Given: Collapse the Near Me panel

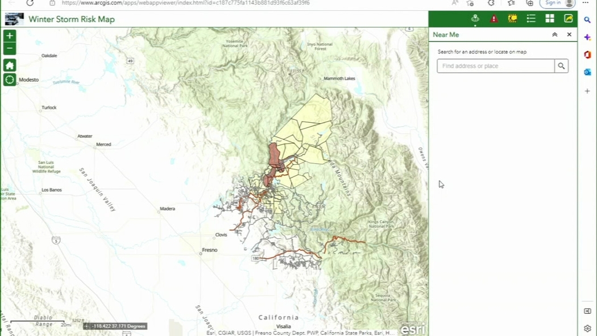Looking at the screenshot, I should [555, 35].
